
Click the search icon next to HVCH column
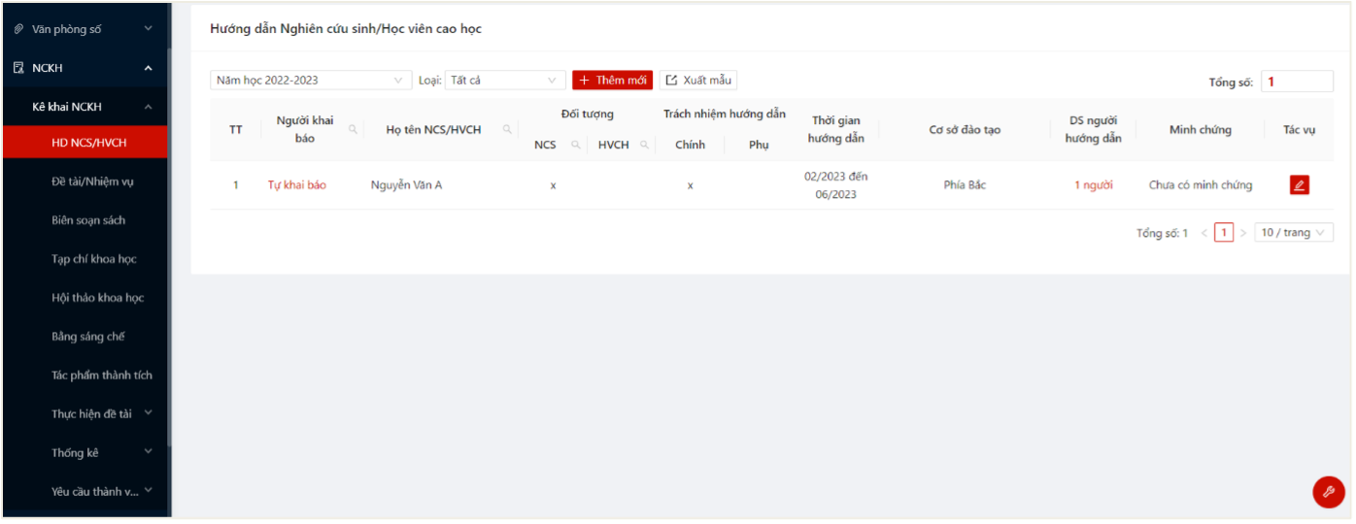point(644,145)
